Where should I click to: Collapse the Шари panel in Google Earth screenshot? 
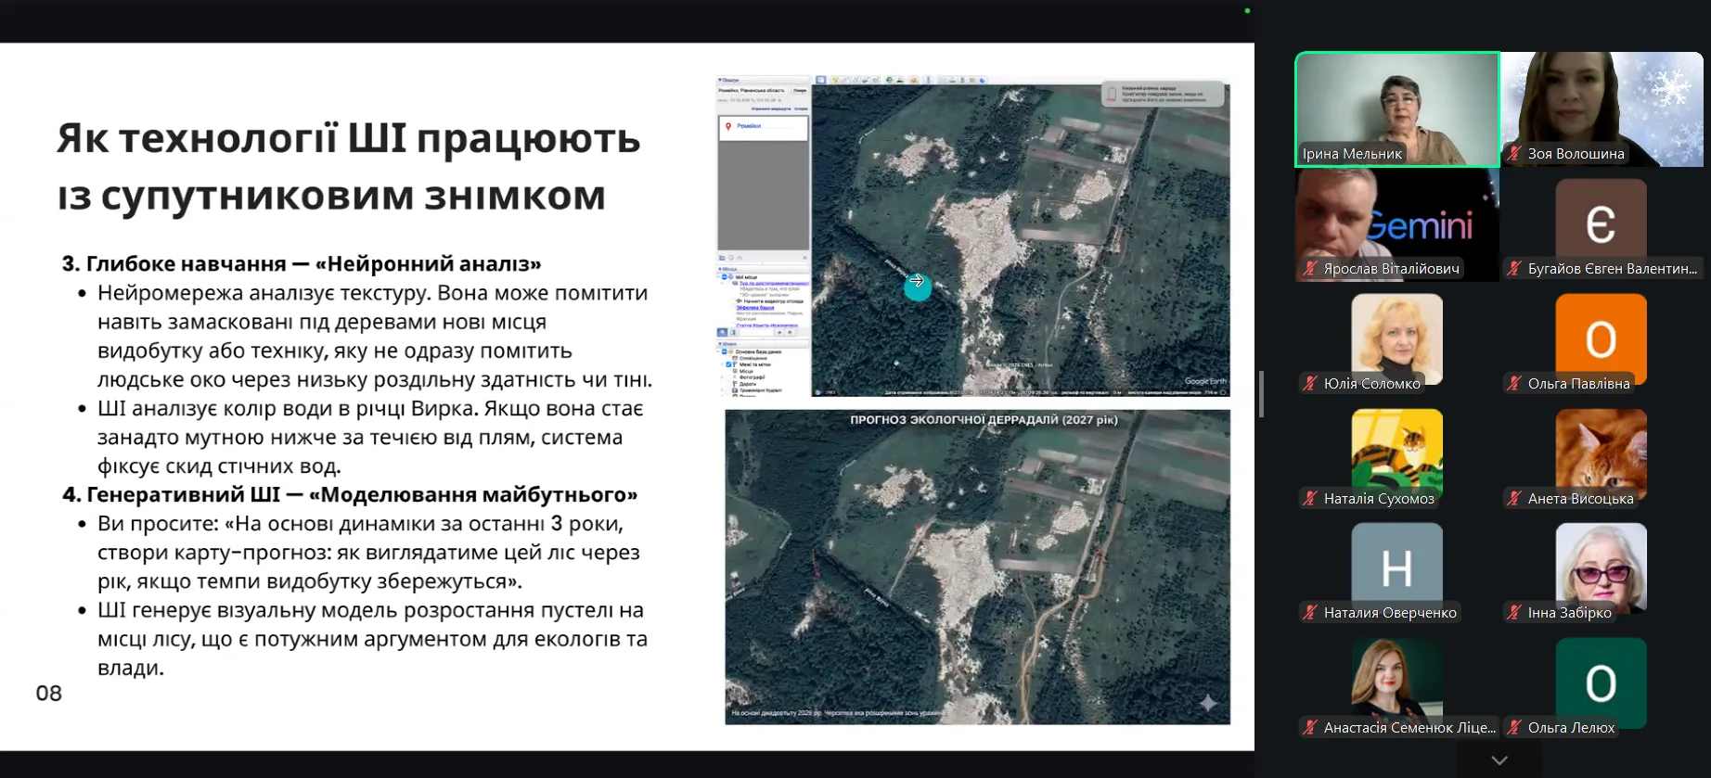click(x=720, y=344)
